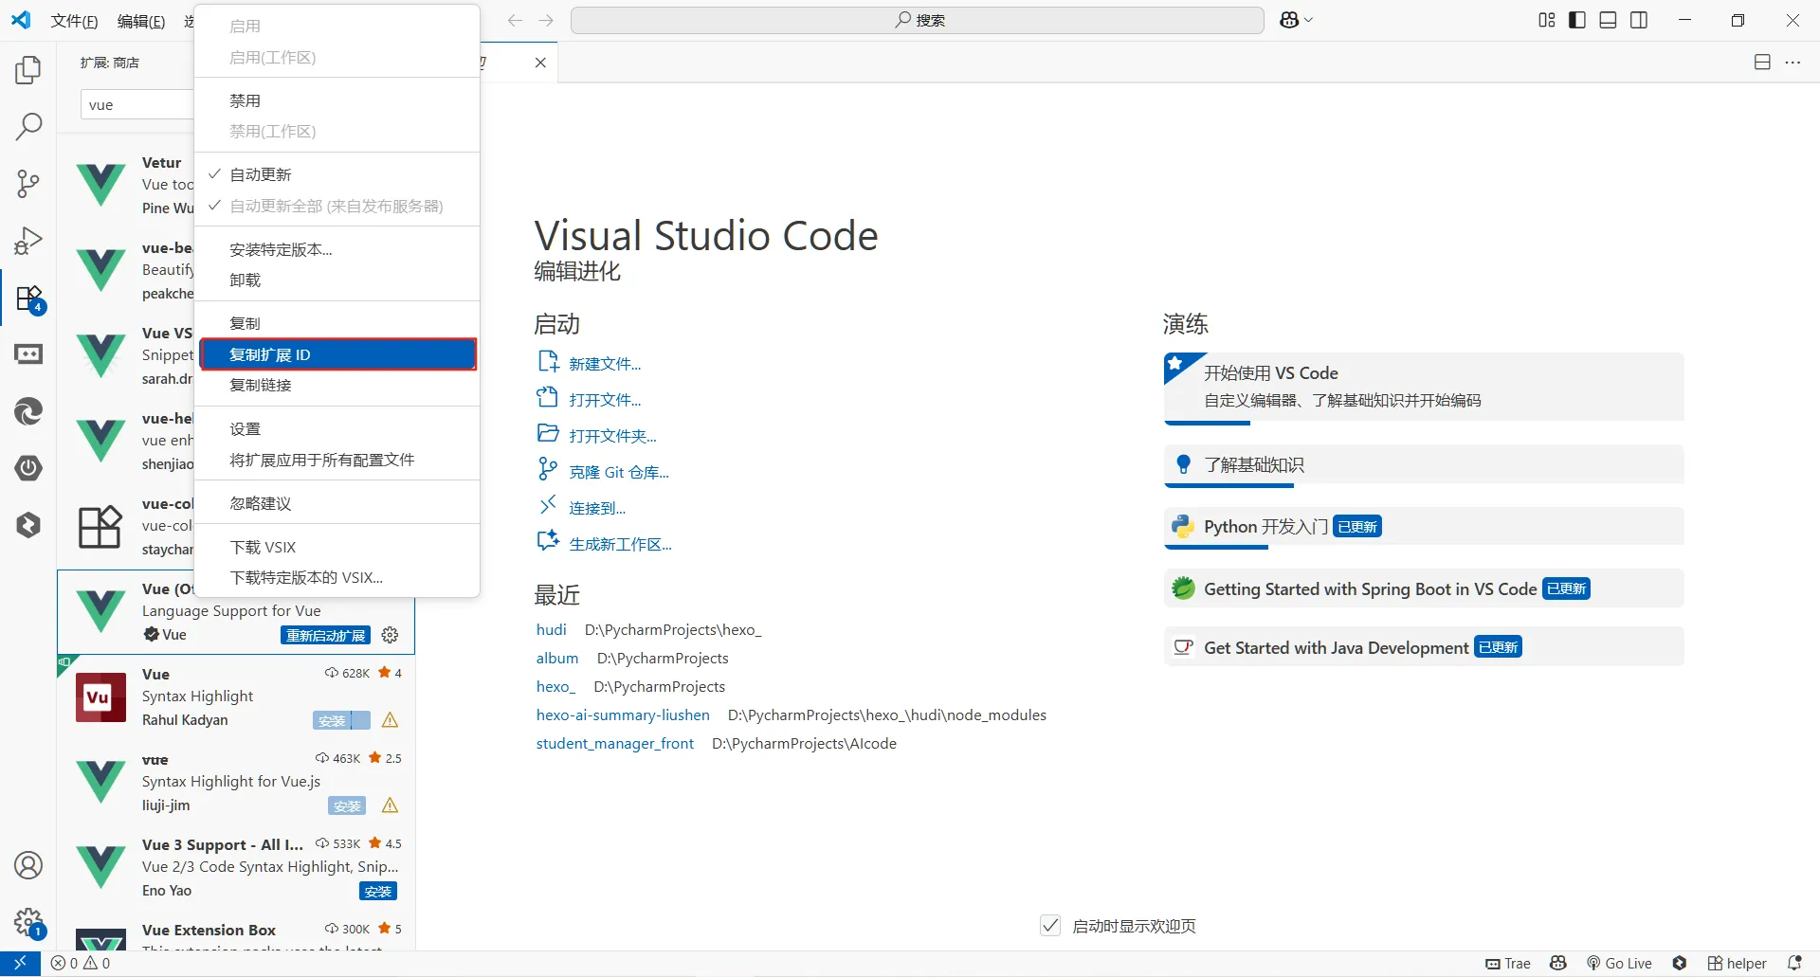1820x977 pixels.
Task: Open 了解基础知识 walkthrough
Action: point(1424,464)
